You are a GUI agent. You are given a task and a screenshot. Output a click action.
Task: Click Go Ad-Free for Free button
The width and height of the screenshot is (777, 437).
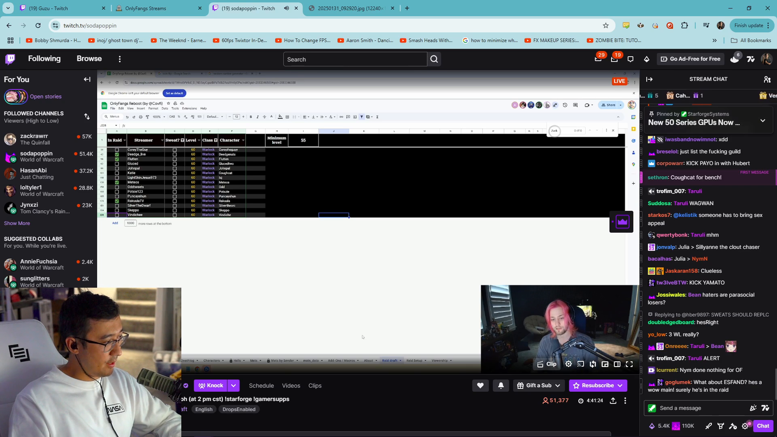tap(690, 59)
